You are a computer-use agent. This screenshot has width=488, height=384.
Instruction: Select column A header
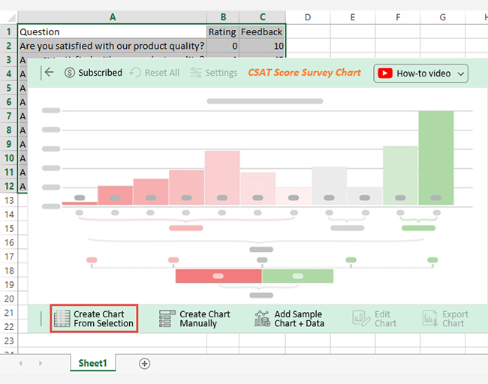[113, 17]
